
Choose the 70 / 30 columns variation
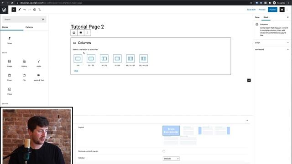tap(117, 59)
